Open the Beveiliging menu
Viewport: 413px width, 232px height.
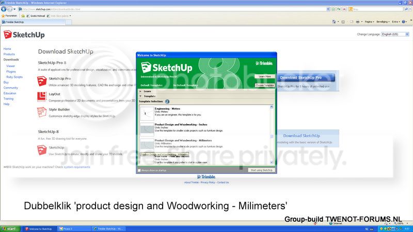[x=383, y=22]
